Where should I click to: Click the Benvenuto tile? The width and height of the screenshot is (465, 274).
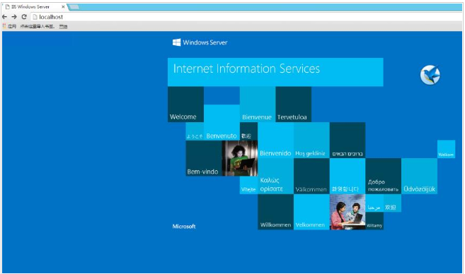[222, 122]
